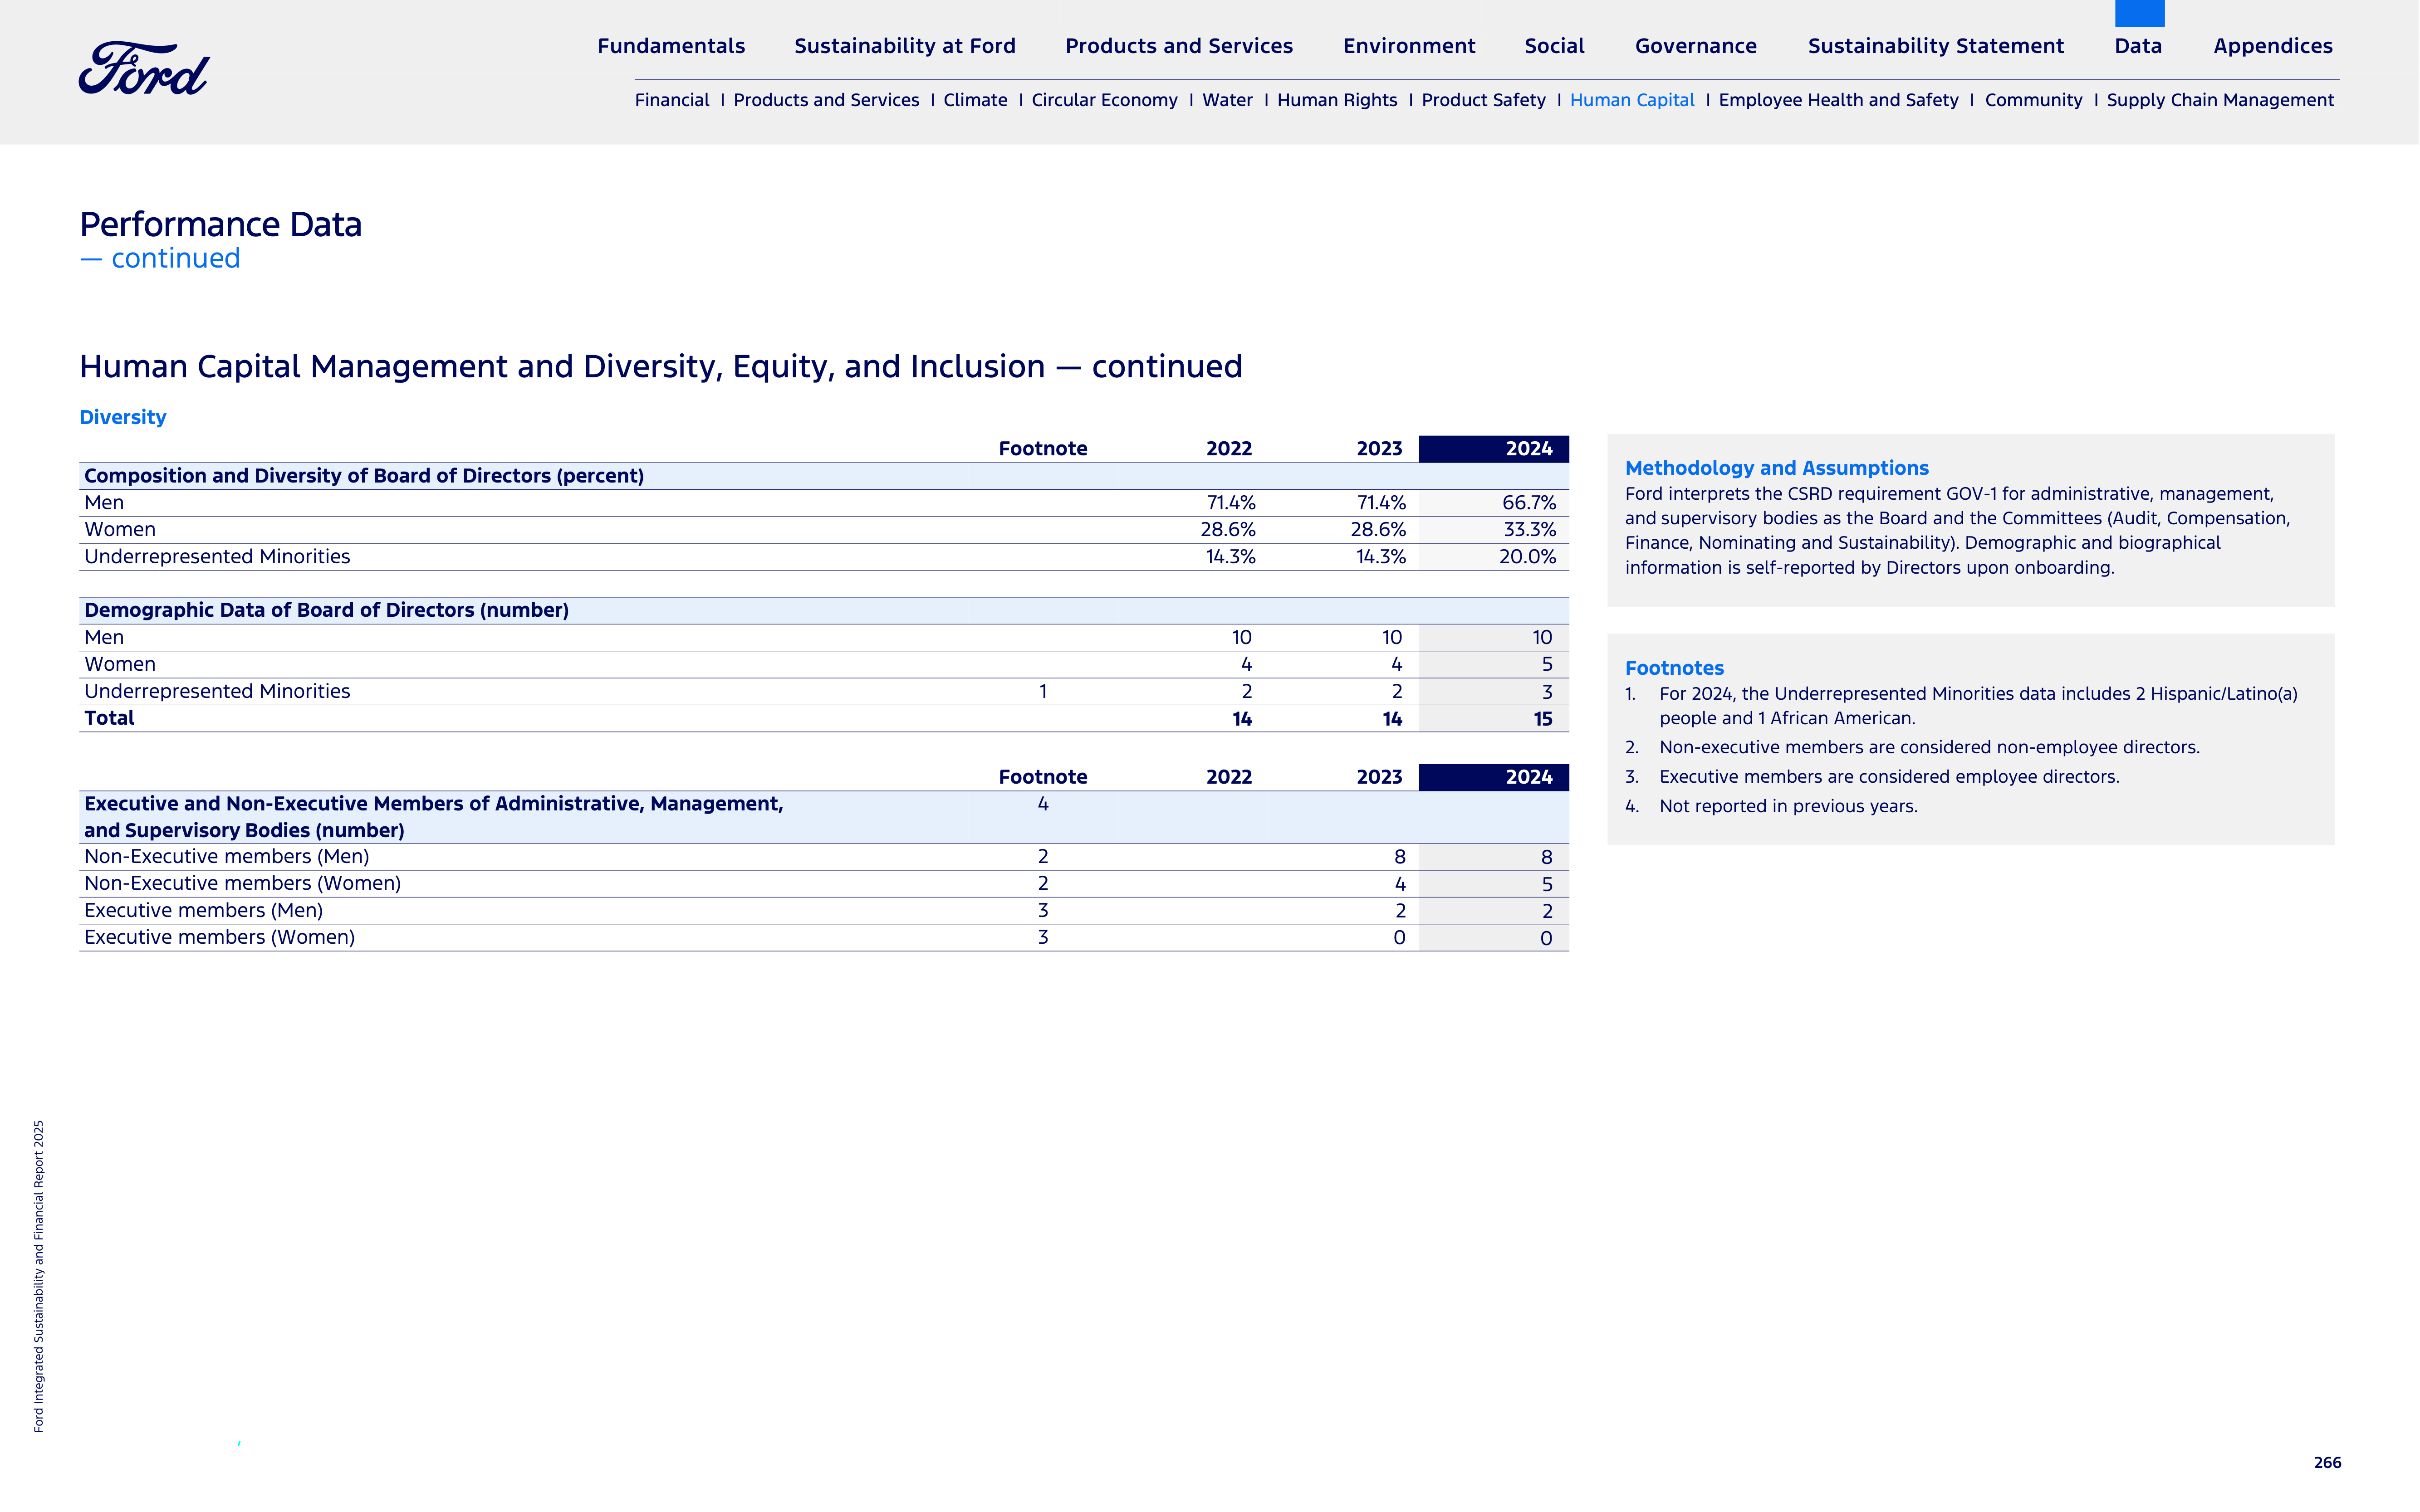Viewport: 2420px width, 1512px height.
Task: Click 20.0% Underrepresented Minorities value
Action: pyautogui.click(x=1528, y=557)
